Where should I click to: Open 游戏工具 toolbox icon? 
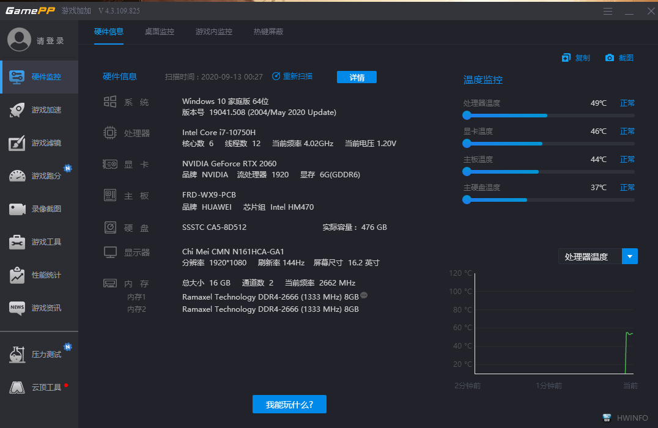click(17, 242)
